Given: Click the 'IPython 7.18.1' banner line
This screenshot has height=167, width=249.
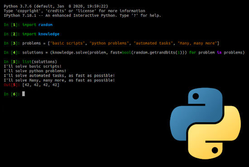Looking at the screenshot, I should 82,15.
